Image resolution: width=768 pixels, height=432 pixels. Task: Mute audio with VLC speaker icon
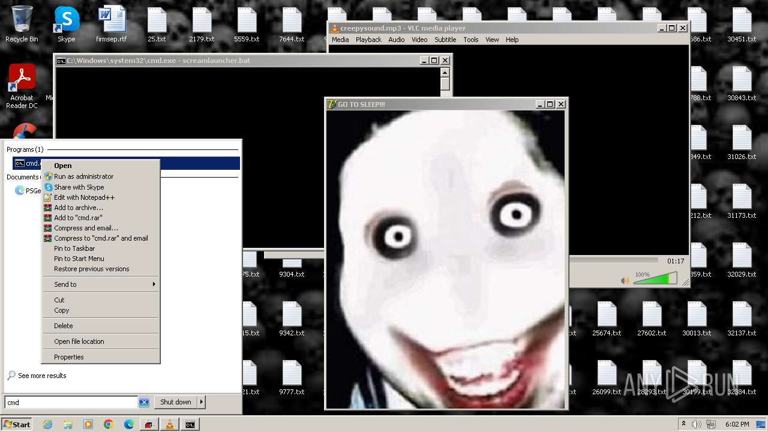625,280
